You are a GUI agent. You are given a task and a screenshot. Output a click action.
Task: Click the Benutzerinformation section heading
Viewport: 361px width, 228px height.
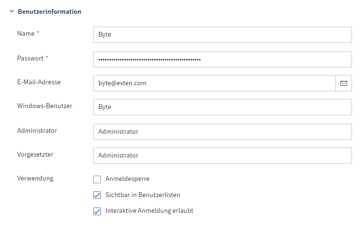click(x=49, y=11)
